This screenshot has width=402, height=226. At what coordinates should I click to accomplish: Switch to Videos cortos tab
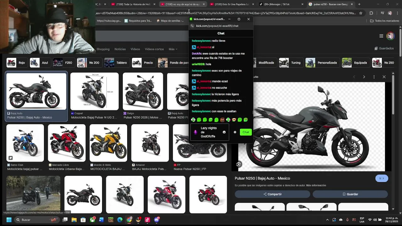point(154,49)
